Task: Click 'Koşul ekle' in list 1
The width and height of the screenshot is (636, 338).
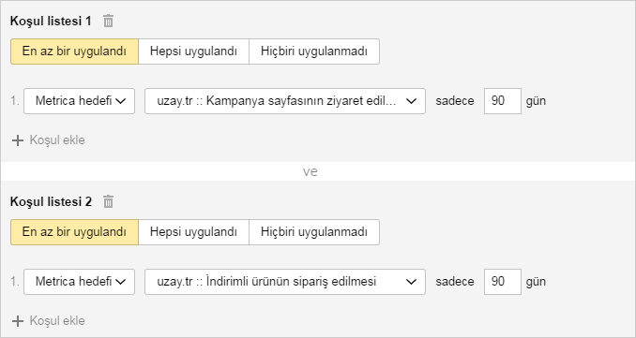Action: pyautogui.click(x=57, y=140)
